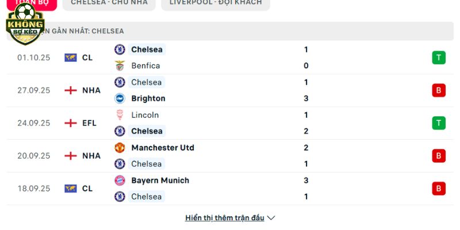Open Bayern Munich team name link
The height and width of the screenshot is (230, 460).
tap(160, 181)
